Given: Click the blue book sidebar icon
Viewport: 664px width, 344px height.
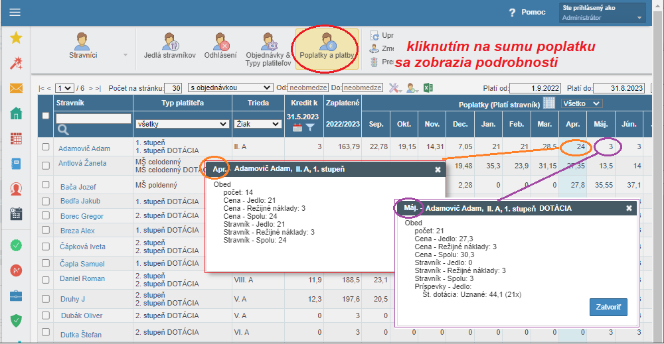Looking at the screenshot, I should (16, 164).
